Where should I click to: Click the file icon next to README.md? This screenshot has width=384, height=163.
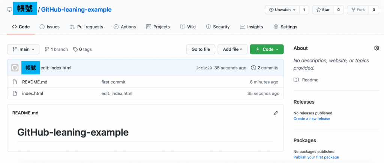[15, 82]
